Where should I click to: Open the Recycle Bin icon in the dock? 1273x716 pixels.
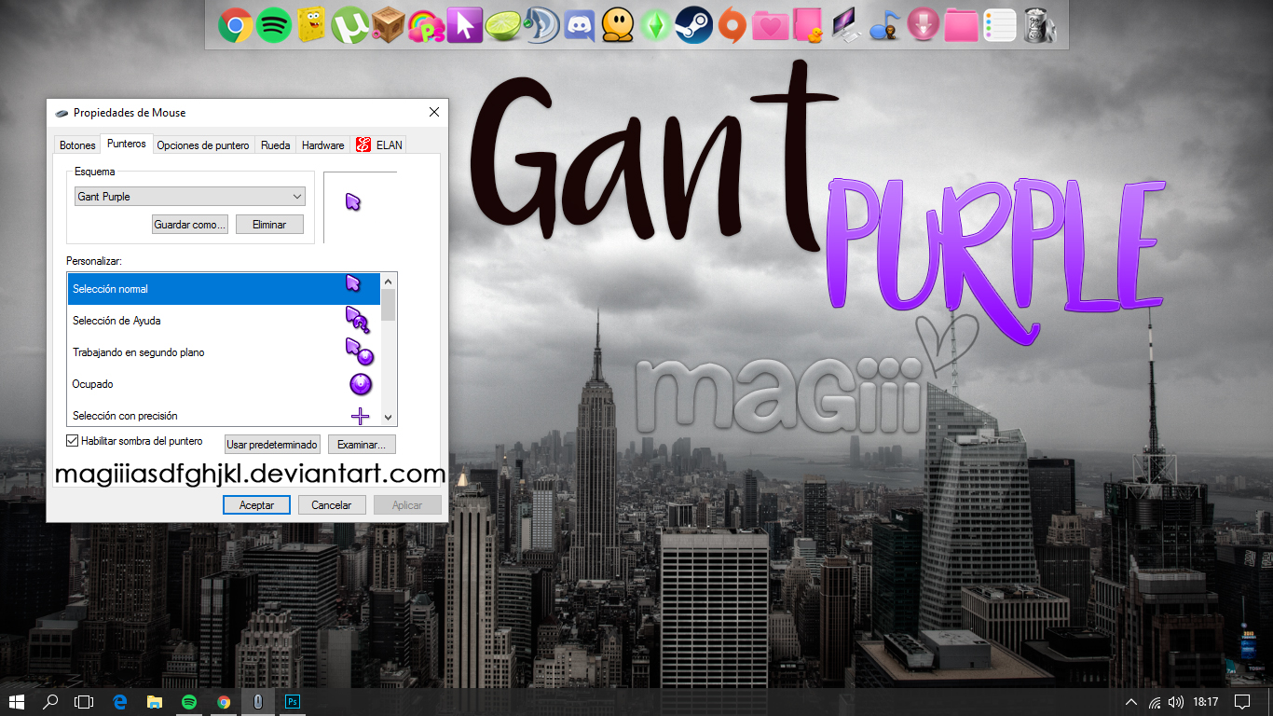[x=1042, y=25]
